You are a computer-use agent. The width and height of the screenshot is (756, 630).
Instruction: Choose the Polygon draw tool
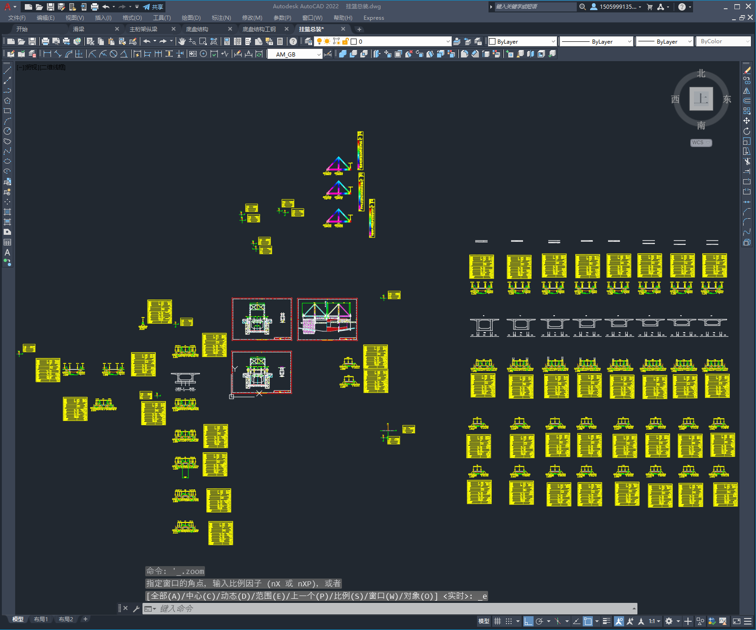coord(7,101)
